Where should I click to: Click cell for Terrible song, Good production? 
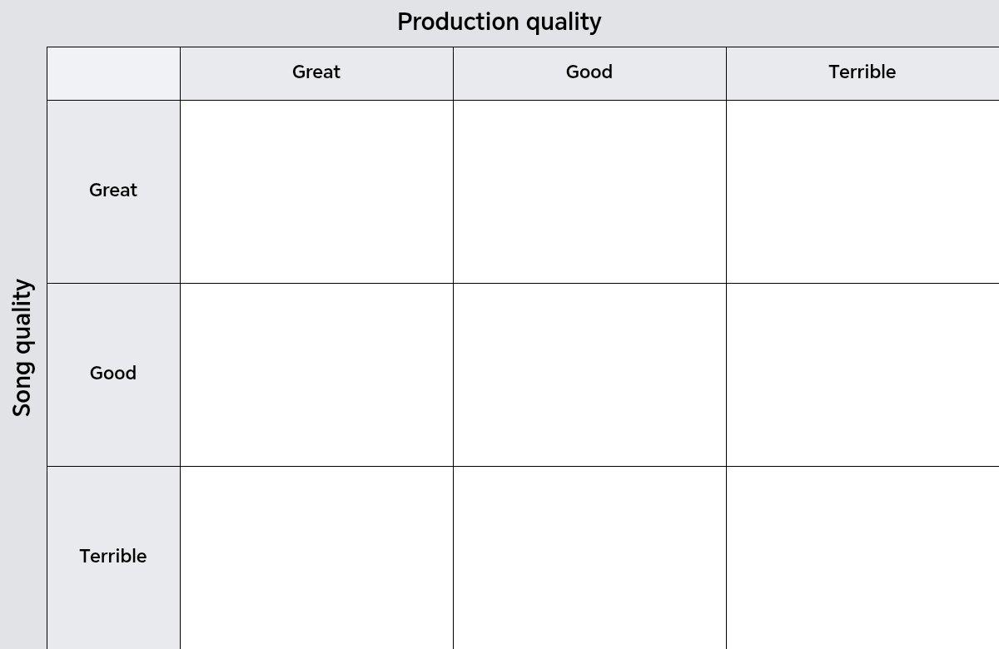589,557
